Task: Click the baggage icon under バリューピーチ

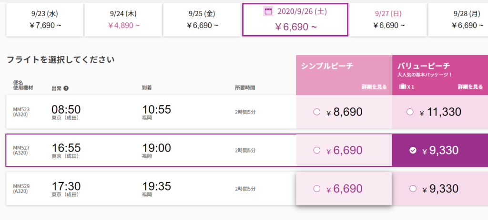Action: pyautogui.click(x=402, y=86)
